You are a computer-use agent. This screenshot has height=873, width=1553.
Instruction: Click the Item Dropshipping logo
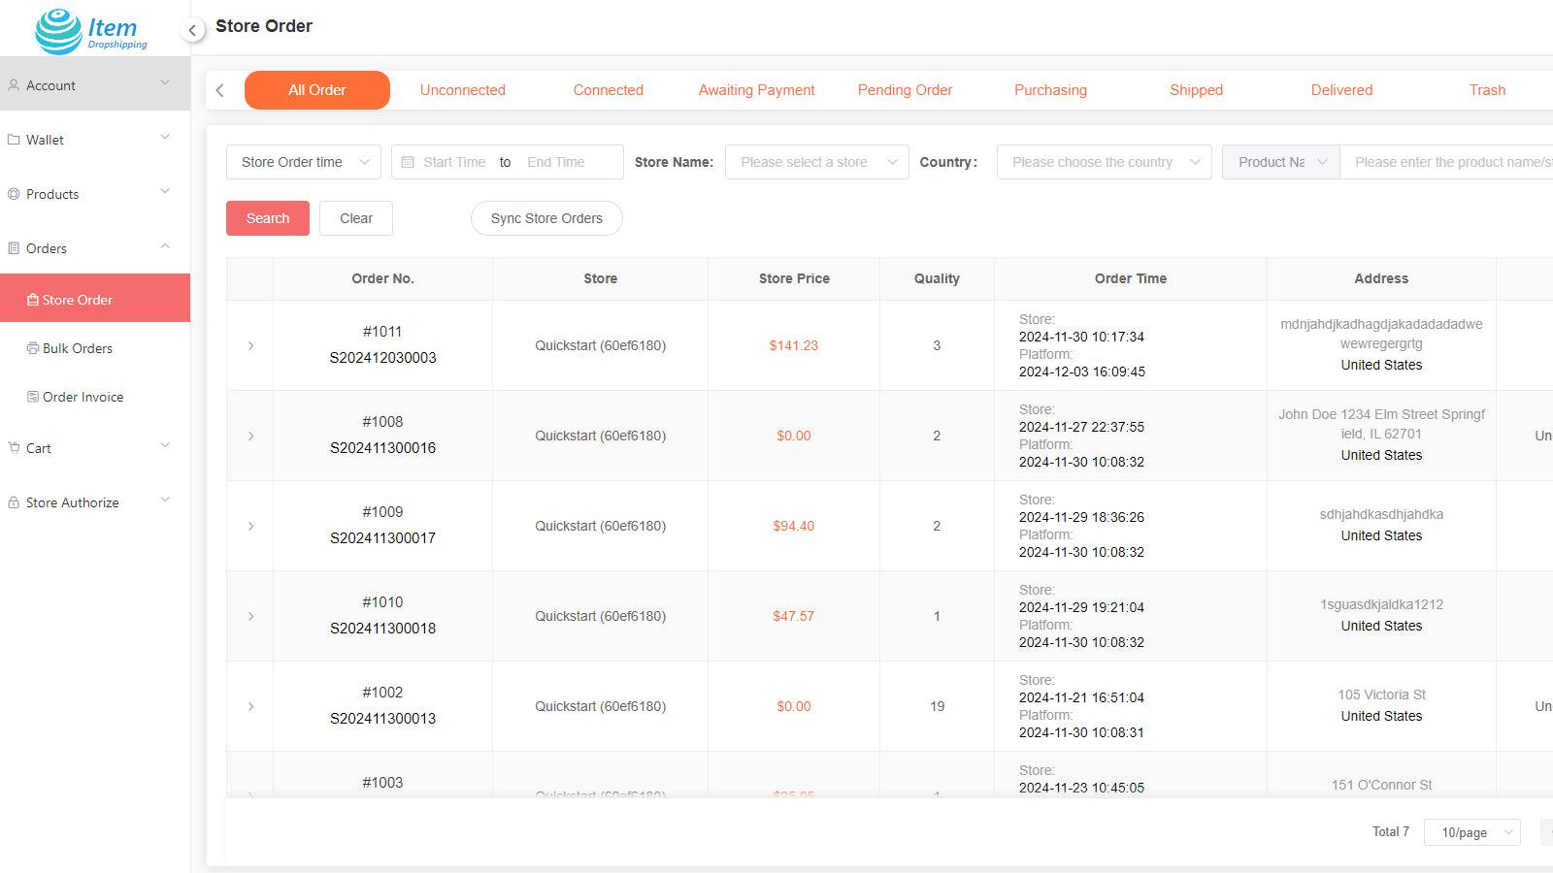click(x=85, y=29)
